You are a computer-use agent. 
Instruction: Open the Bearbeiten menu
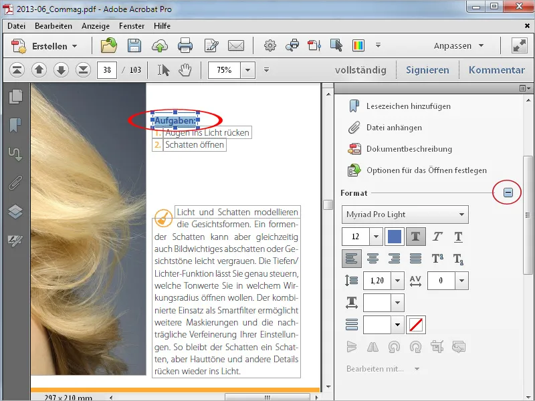pyautogui.click(x=53, y=26)
